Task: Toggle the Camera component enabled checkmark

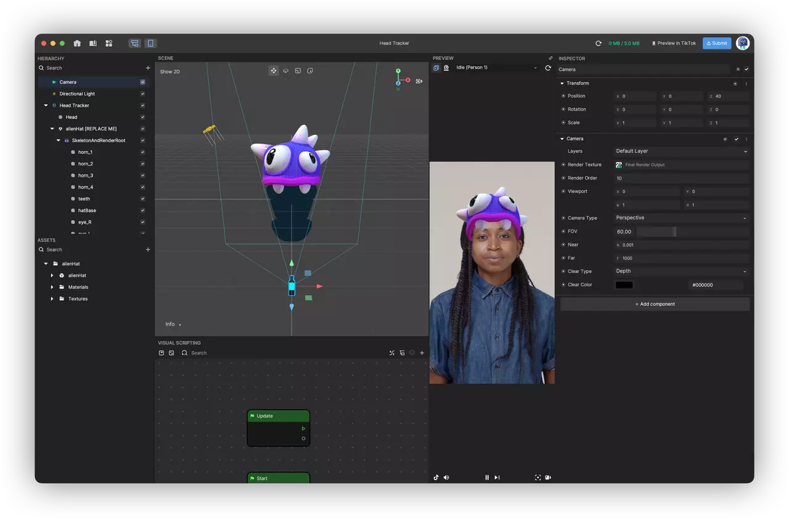Action: click(x=736, y=139)
